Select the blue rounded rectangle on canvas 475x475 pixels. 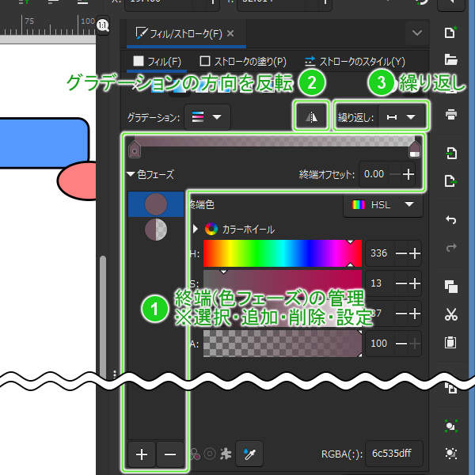pyautogui.click(x=44, y=142)
